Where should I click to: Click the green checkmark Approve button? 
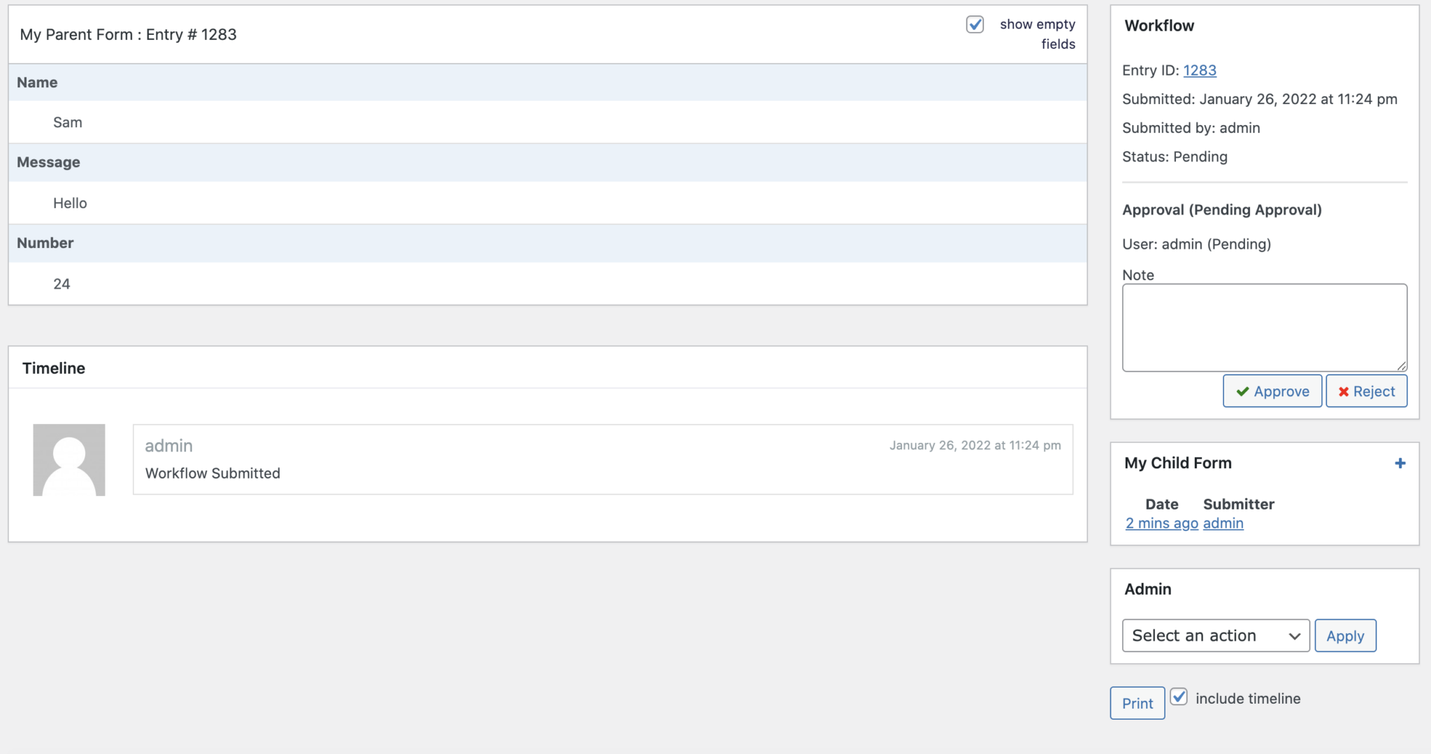point(1272,391)
